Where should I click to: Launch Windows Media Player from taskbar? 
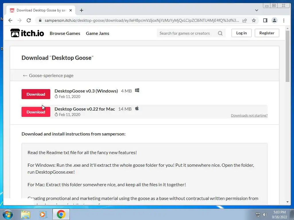pos(43,215)
